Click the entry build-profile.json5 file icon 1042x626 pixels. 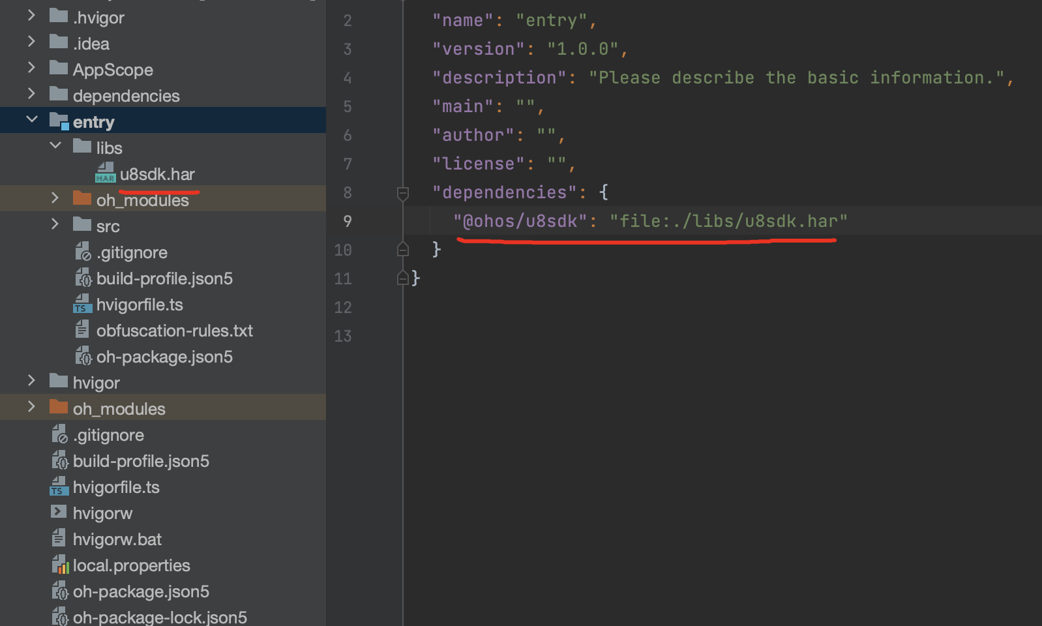pyautogui.click(x=83, y=277)
